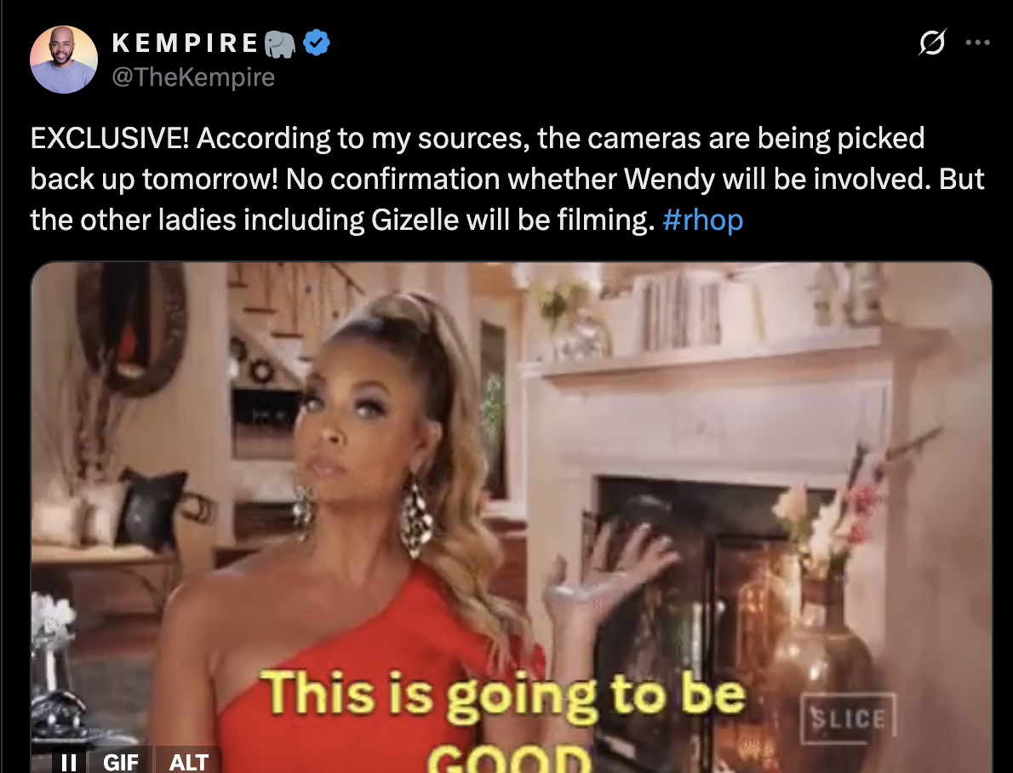This screenshot has width=1013, height=773.
Task: Open the GIF of woman in red dress
Action: coord(511,517)
